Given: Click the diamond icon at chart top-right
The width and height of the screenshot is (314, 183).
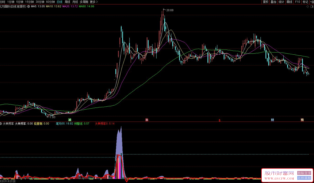Looking at the screenshot, I should point(307,7).
